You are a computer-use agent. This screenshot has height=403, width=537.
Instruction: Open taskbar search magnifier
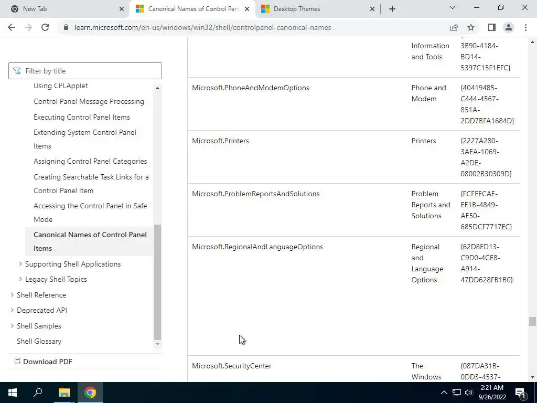(38, 393)
